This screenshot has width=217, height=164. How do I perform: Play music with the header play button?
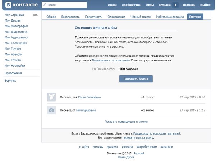175,5
